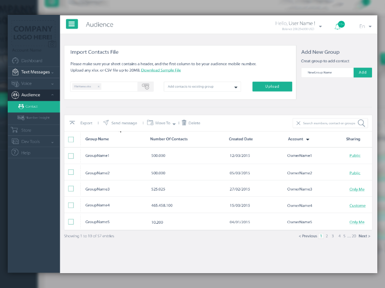Click the Contact people icon

tap(21, 106)
